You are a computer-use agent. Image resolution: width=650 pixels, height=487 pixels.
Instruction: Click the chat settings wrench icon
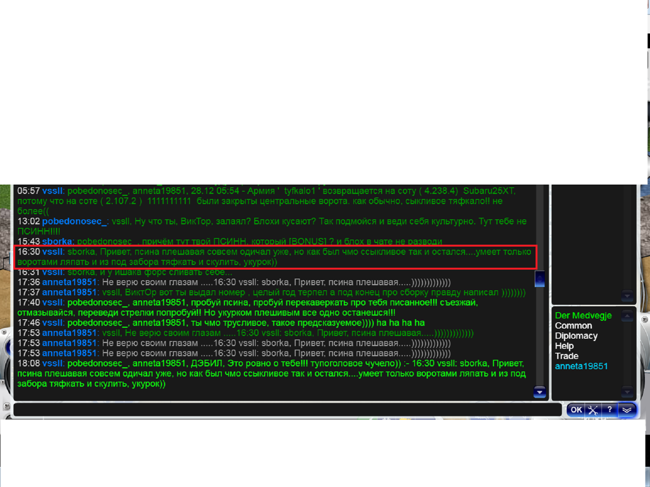click(593, 410)
